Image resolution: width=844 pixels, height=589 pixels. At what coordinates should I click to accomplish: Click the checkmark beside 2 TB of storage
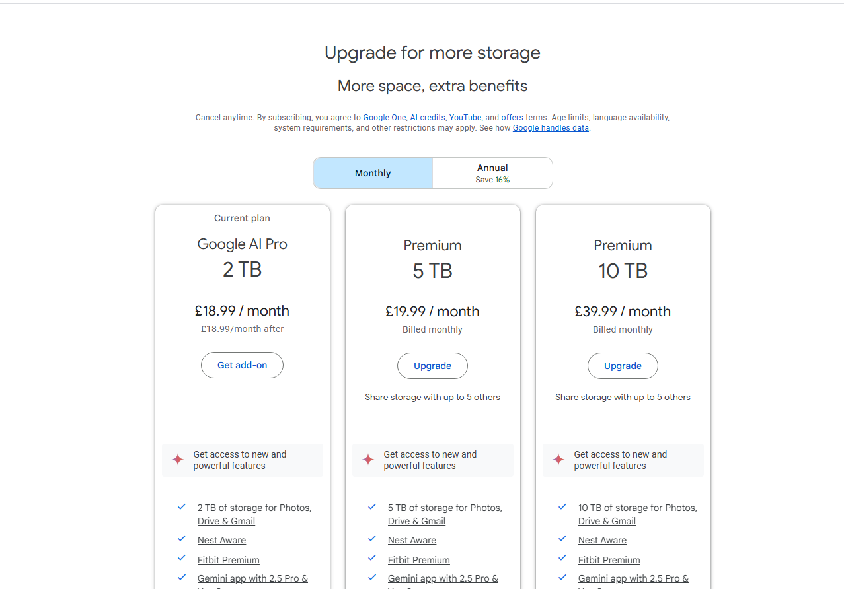pos(182,507)
